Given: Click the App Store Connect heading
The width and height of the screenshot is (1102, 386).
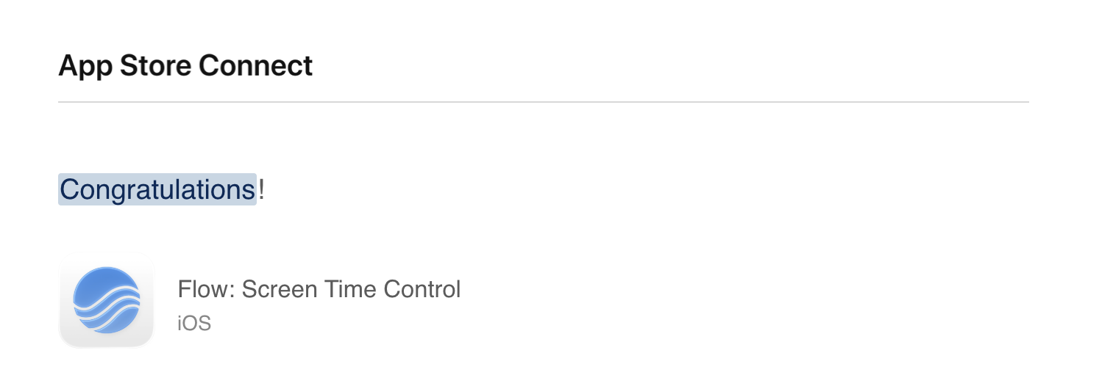Looking at the screenshot, I should (185, 66).
